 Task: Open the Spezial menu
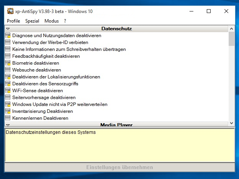pyautogui.click(x=32, y=21)
